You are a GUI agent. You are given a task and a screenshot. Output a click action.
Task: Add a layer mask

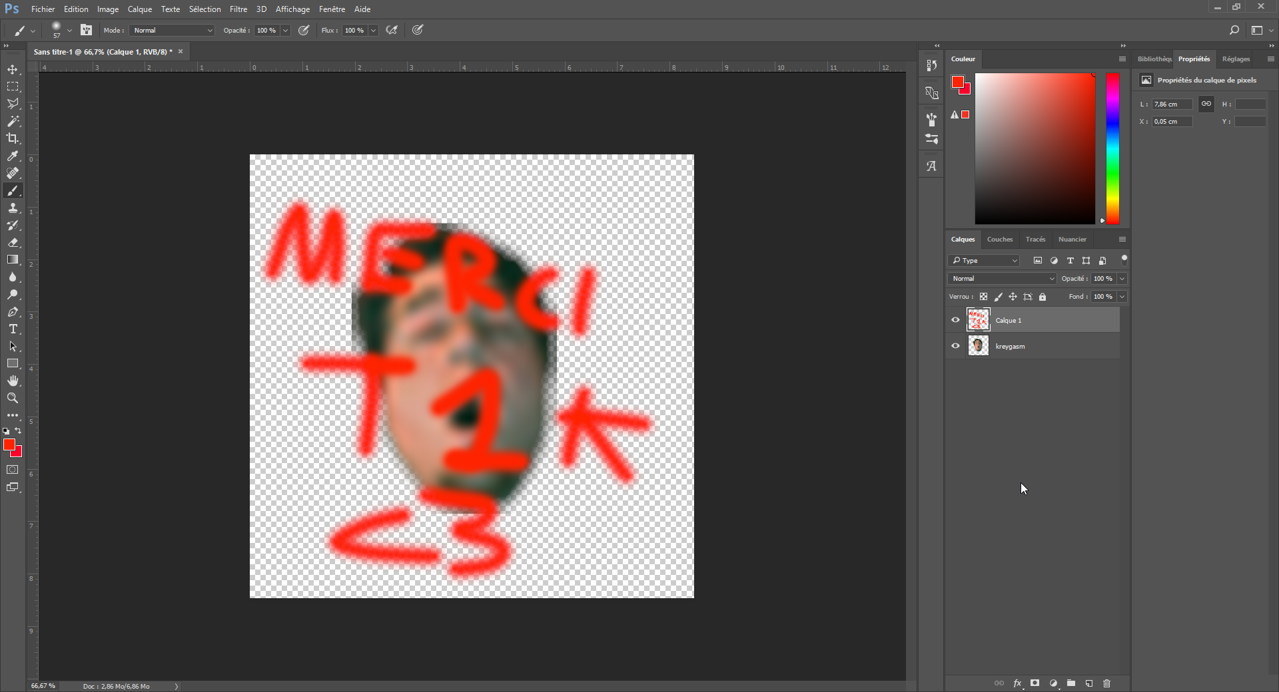pyautogui.click(x=1035, y=683)
